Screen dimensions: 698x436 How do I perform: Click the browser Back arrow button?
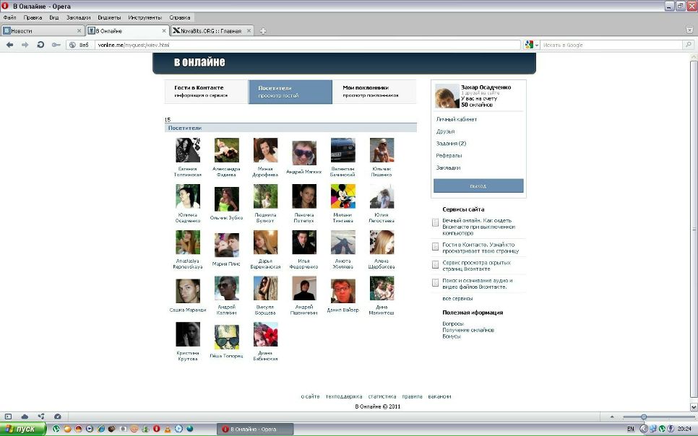point(9,45)
